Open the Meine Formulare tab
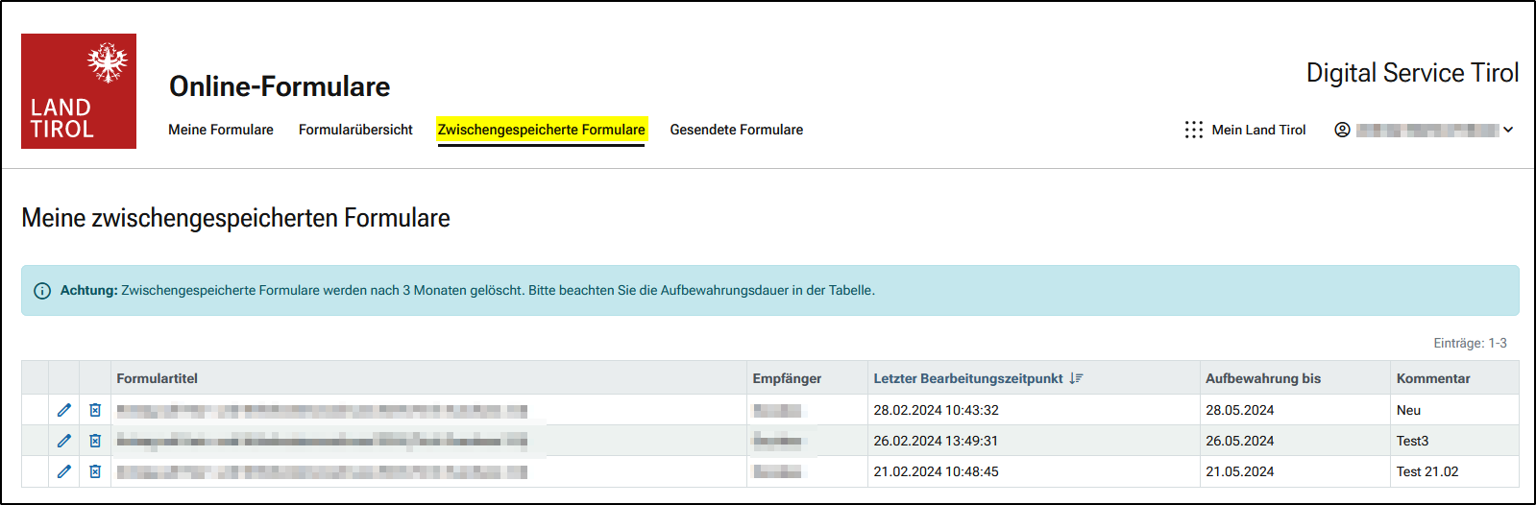Screen dimensions: 1536x505 (221, 130)
